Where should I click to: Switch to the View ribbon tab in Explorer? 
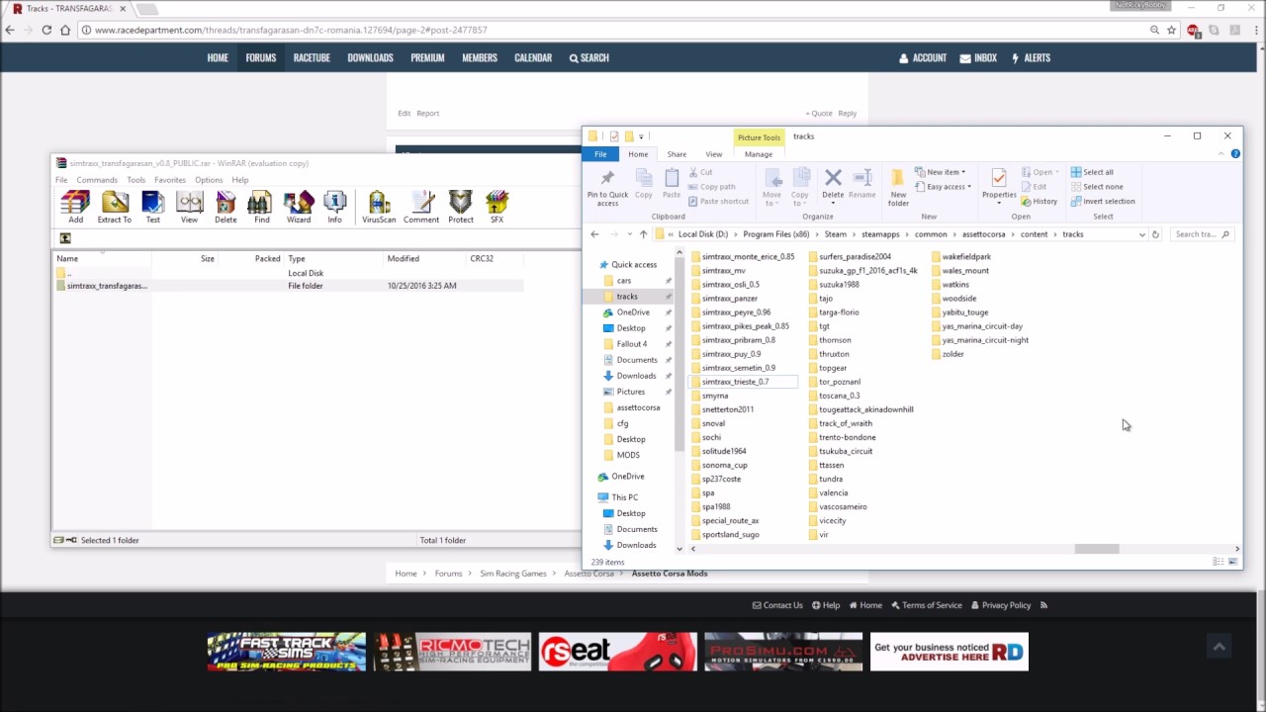click(713, 154)
